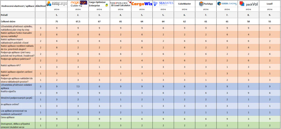The image size is (281, 129).
Task: Click packVol's score in 'Podporuje aplikace paletizaci?' row
Action: [248, 60]
